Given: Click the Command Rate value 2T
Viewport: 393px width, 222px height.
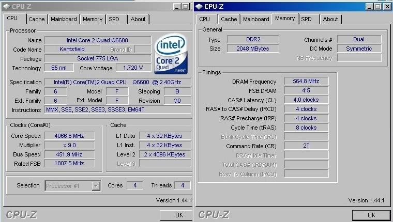Looking at the screenshot, I should pyautogui.click(x=306, y=146).
